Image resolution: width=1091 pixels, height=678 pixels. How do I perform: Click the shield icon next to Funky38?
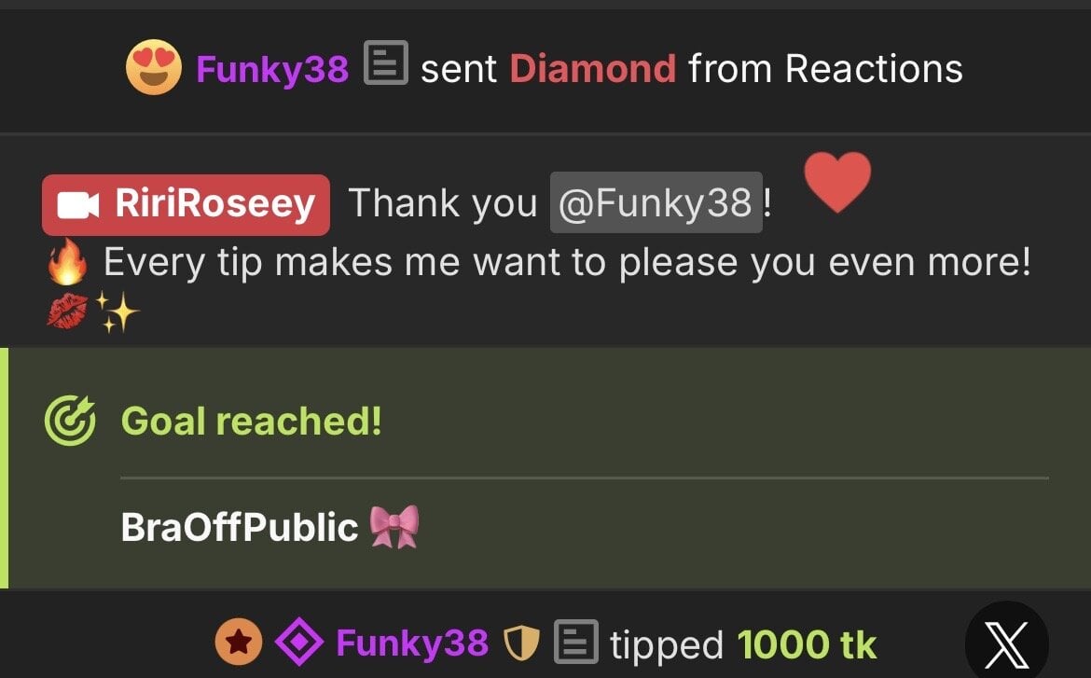point(521,643)
